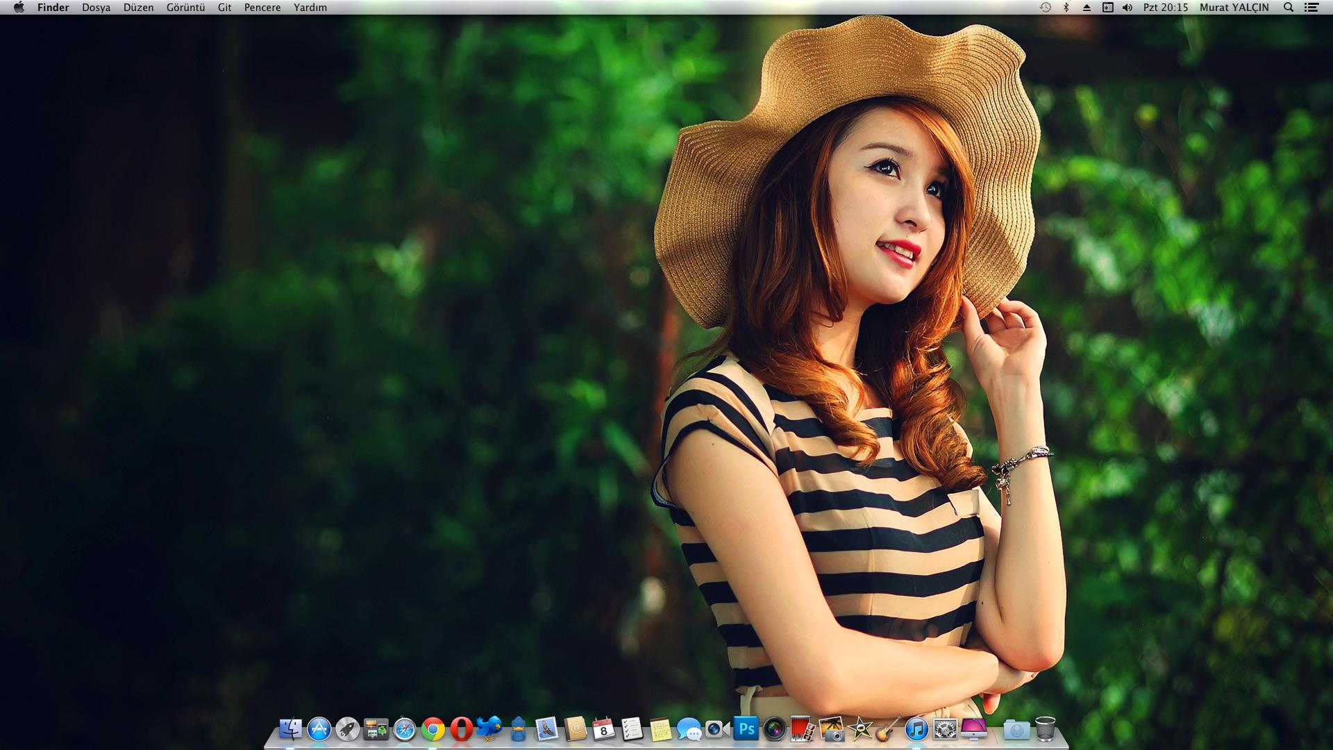Open the Apple menu
The width and height of the screenshot is (1333, 750).
(19, 8)
